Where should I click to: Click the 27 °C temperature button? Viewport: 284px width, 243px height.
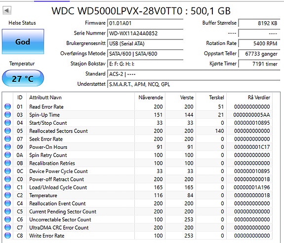pos(23,78)
